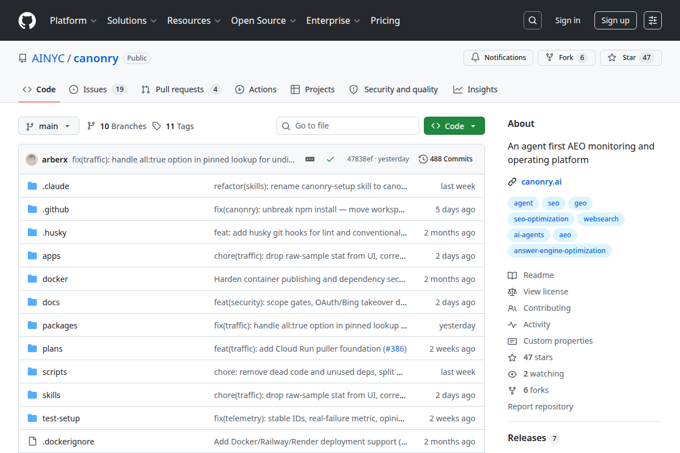Image resolution: width=680 pixels, height=453 pixels.
Task: Open pull request #386 link
Action: 395,348
